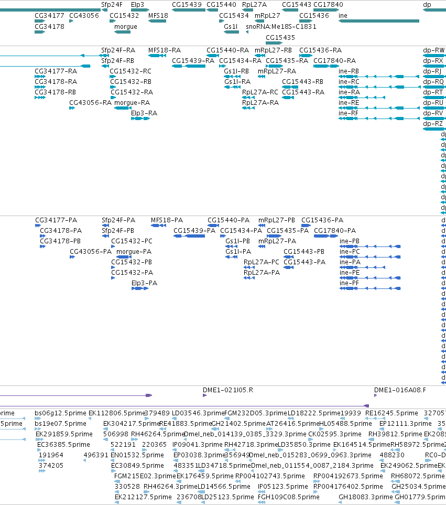Open transcript RpL27A-RC
The height and width of the screenshot is (505, 446).
[x=260, y=92]
